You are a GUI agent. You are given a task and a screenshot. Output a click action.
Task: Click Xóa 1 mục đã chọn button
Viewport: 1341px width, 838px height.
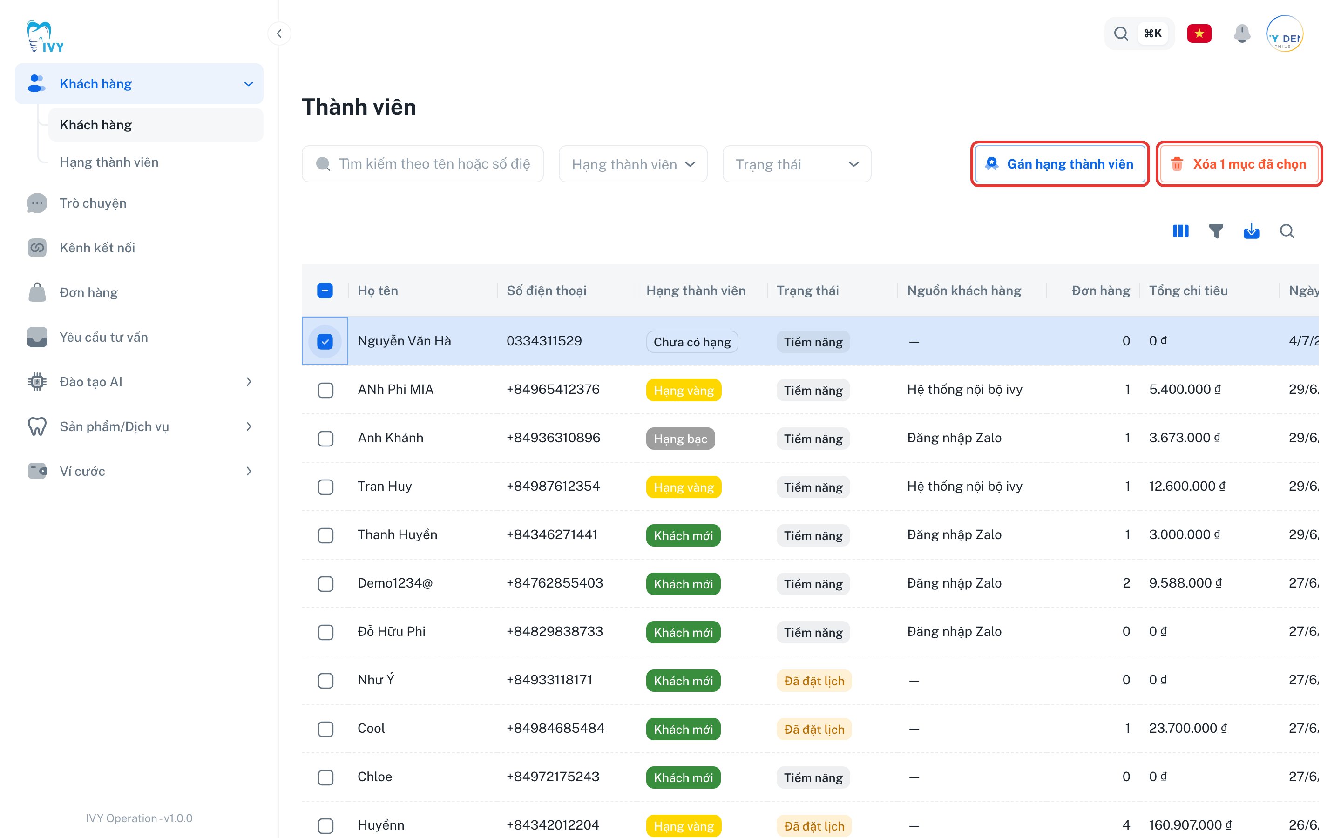(1239, 164)
